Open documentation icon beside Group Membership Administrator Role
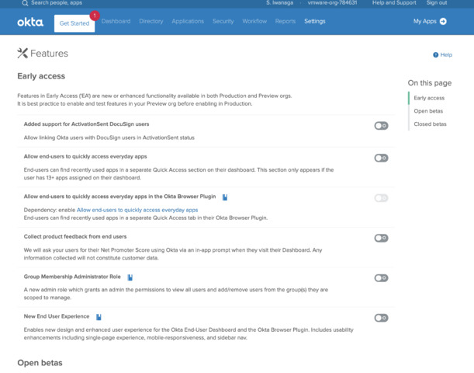This screenshot has width=474, height=373. click(130, 277)
